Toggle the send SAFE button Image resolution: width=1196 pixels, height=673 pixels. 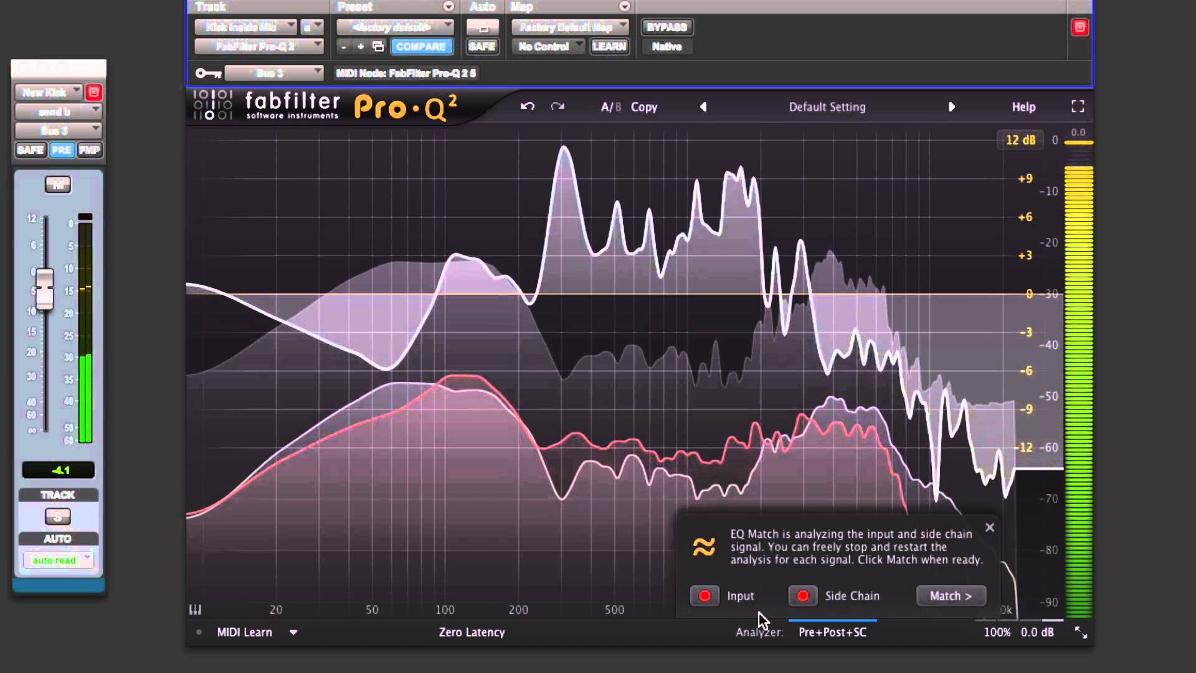click(31, 150)
